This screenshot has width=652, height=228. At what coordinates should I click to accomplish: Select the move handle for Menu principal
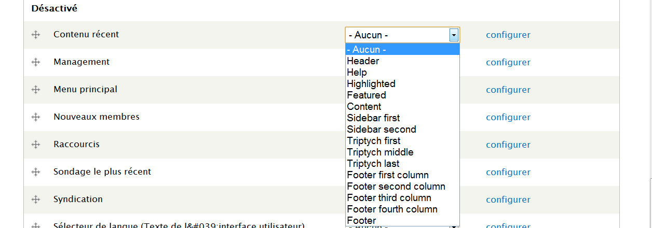(x=36, y=90)
